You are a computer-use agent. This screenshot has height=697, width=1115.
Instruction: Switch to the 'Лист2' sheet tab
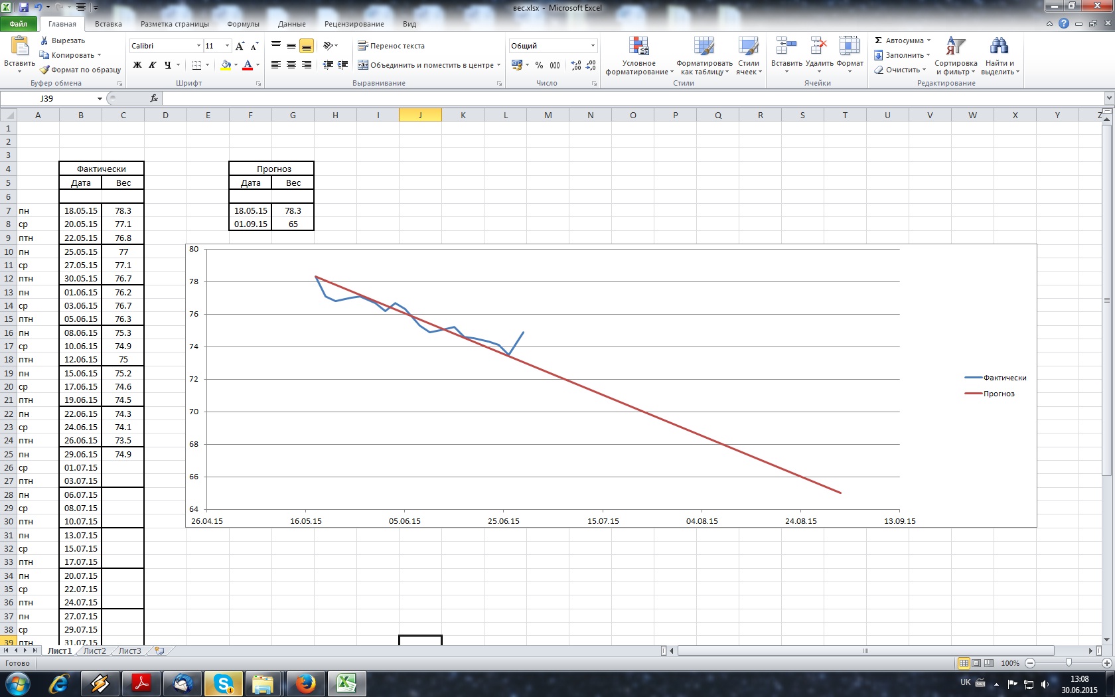pyautogui.click(x=94, y=651)
